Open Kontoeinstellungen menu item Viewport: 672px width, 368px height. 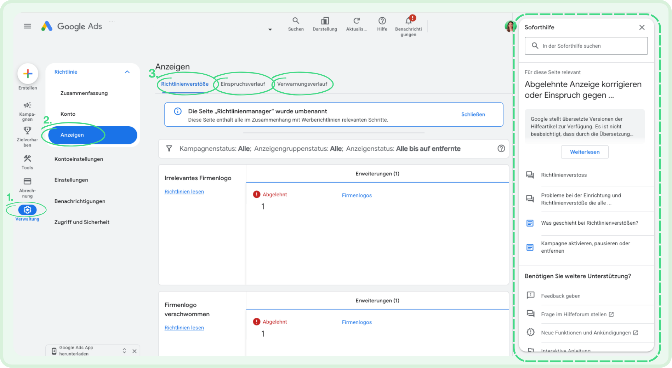pos(79,159)
